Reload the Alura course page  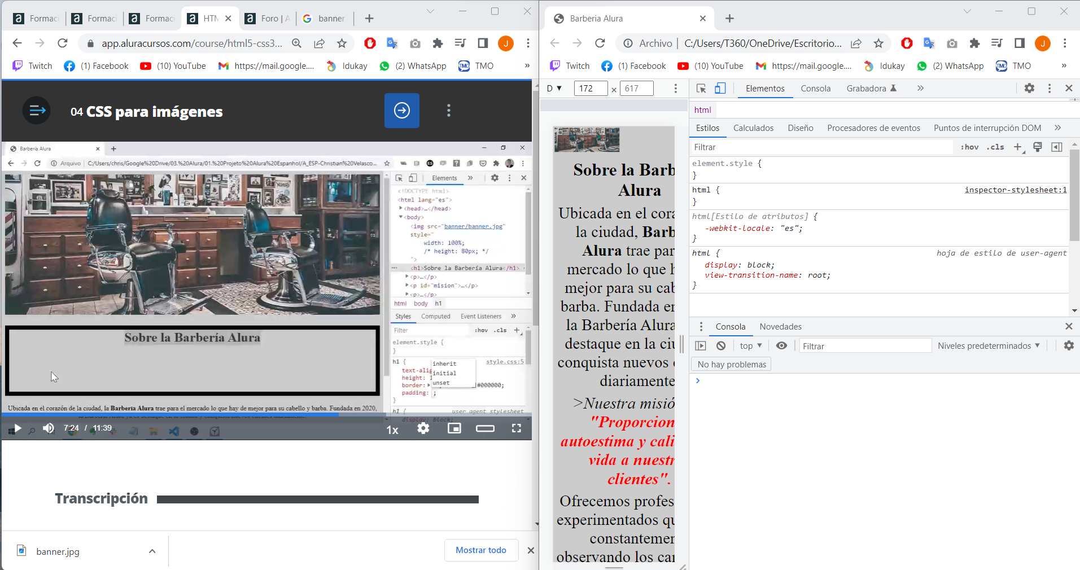point(63,43)
